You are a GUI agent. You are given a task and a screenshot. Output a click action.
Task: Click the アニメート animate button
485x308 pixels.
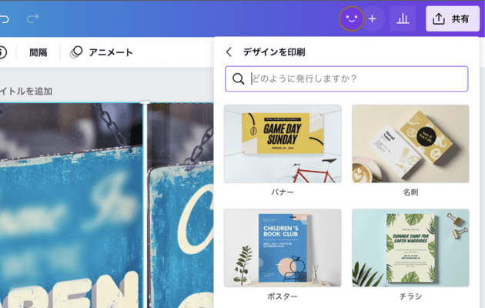click(102, 52)
